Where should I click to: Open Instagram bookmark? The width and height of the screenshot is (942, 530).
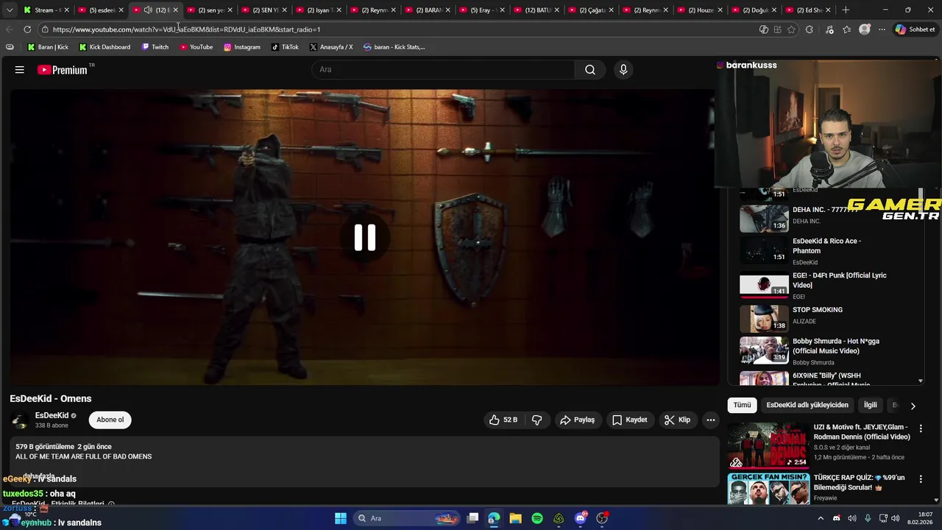point(242,47)
